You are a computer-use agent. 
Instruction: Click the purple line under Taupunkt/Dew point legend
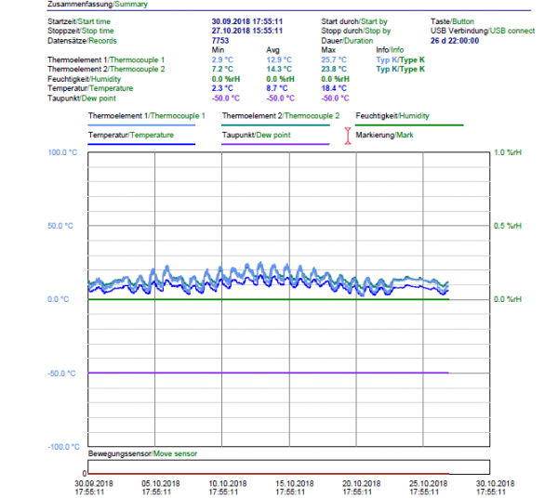(274, 144)
